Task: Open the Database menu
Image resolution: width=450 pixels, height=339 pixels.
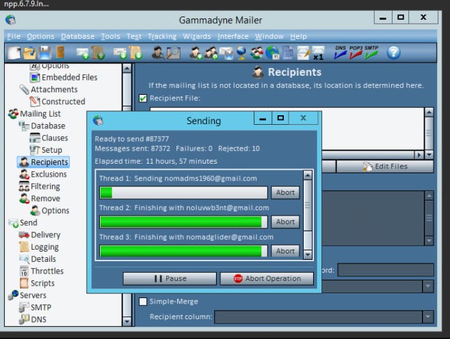Action: tap(77, 36)
